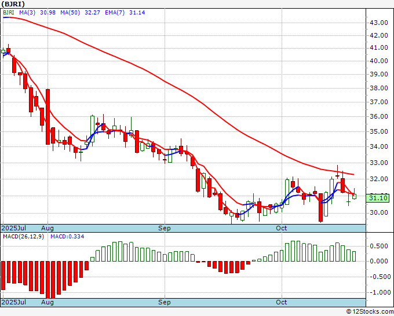Click Oct on the price chart axis
The width and height of the screenshot is (394, 316).
click(x=281, y=228)
